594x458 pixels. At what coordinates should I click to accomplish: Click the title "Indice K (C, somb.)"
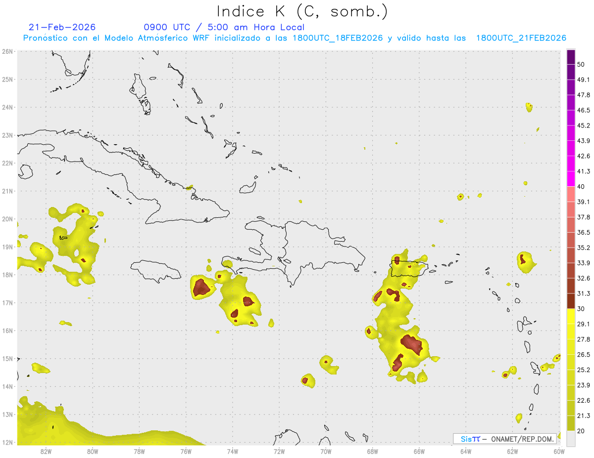302,11
